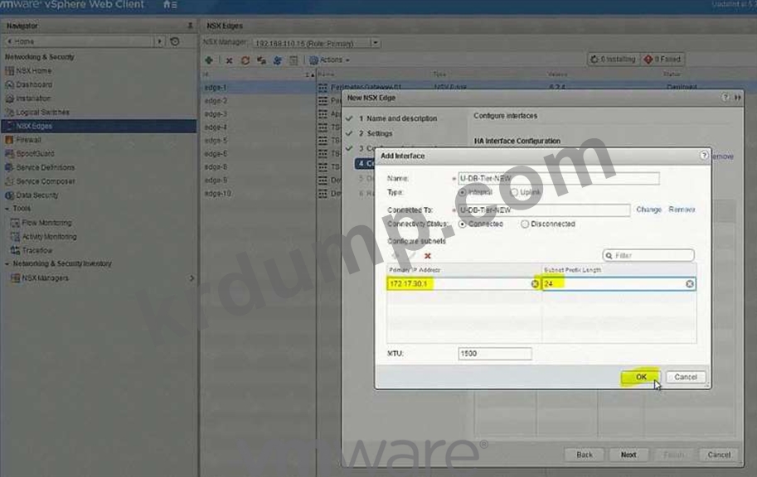Cancel the New NSX Edge wizard

coord(718,455)
